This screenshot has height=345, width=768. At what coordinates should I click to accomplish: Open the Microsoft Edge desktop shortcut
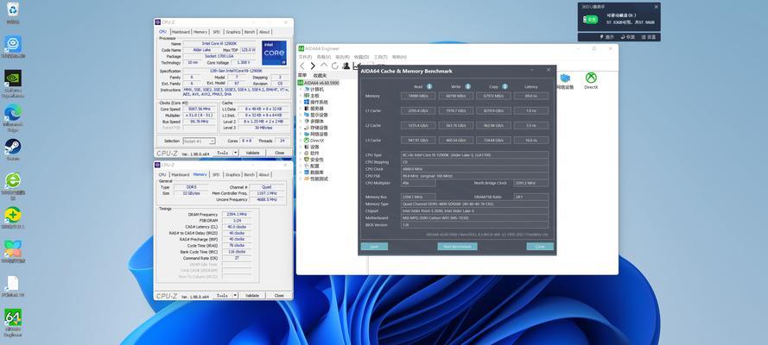(x=13, y=116)
